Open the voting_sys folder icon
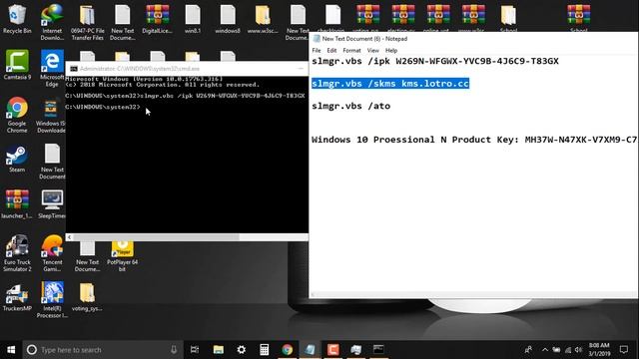Viewport: 639px width, 359px height. click(x=87, y=297)
